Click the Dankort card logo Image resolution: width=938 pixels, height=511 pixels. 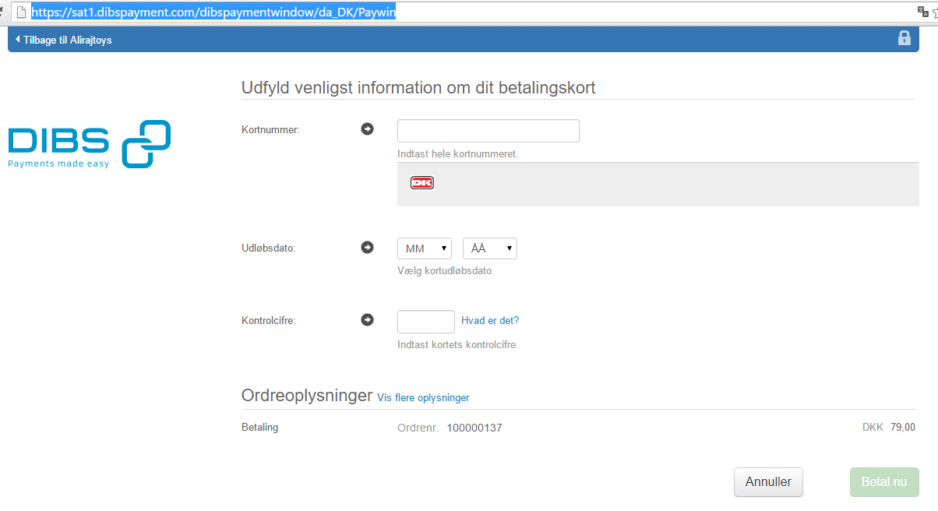[x=421, y=183]
